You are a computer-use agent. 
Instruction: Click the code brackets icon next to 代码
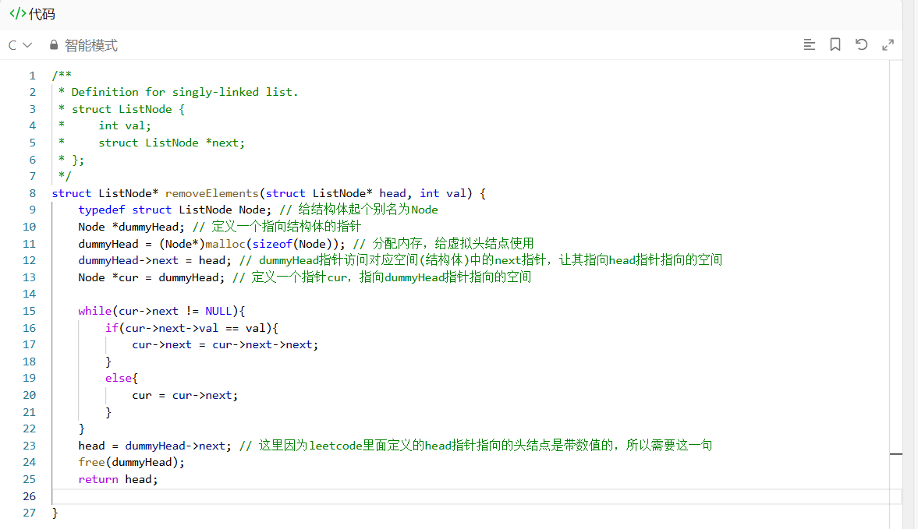coord(18,13)
